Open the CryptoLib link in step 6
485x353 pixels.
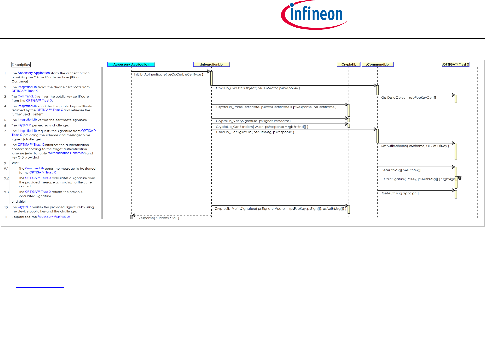25,125
